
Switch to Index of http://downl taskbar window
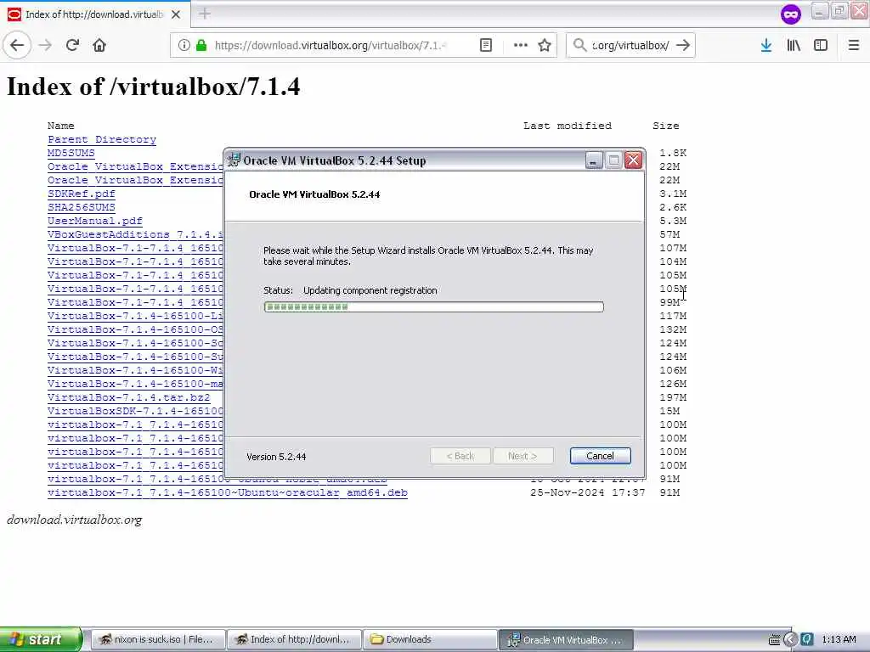(x=294, y=639)
